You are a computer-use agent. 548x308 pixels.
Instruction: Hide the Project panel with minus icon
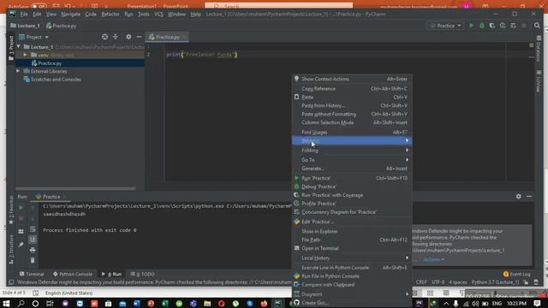click(139, 37)
